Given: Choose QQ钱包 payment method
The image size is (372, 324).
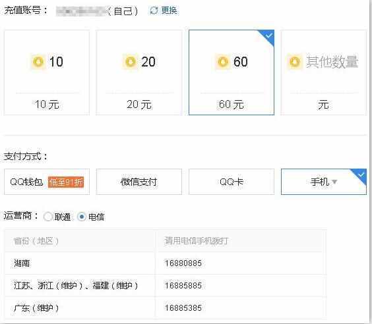Looking at the screenshot, I should tap(47, 182).
